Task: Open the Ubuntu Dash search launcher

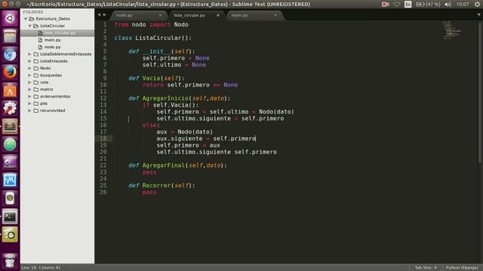Action: (x=10, y=18)
